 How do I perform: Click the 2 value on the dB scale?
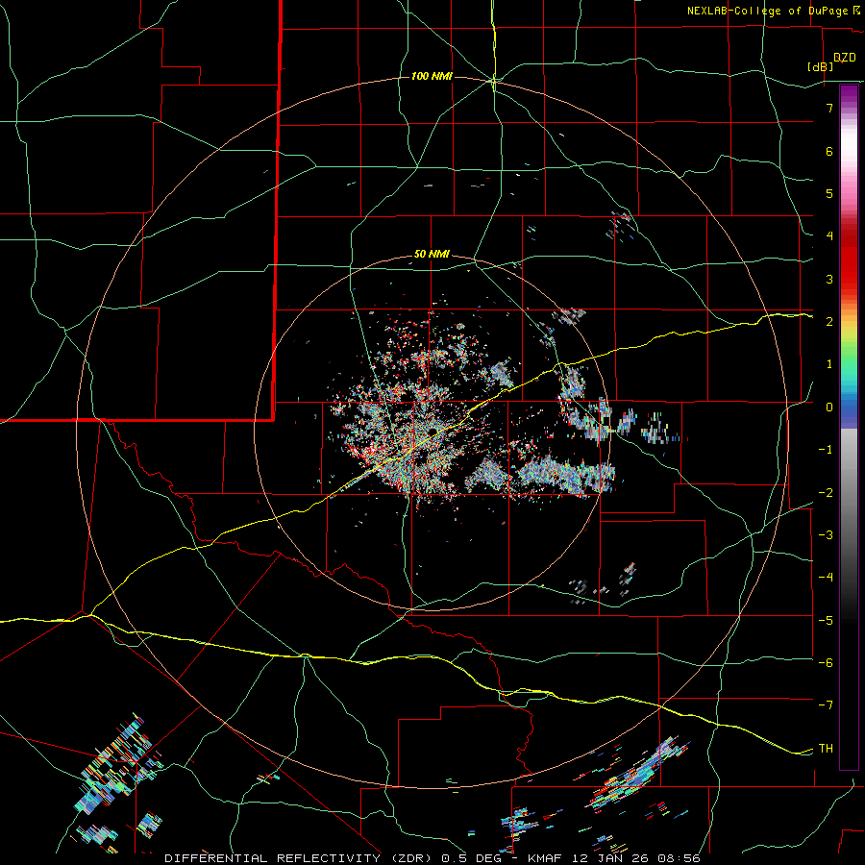coord(829,322)
